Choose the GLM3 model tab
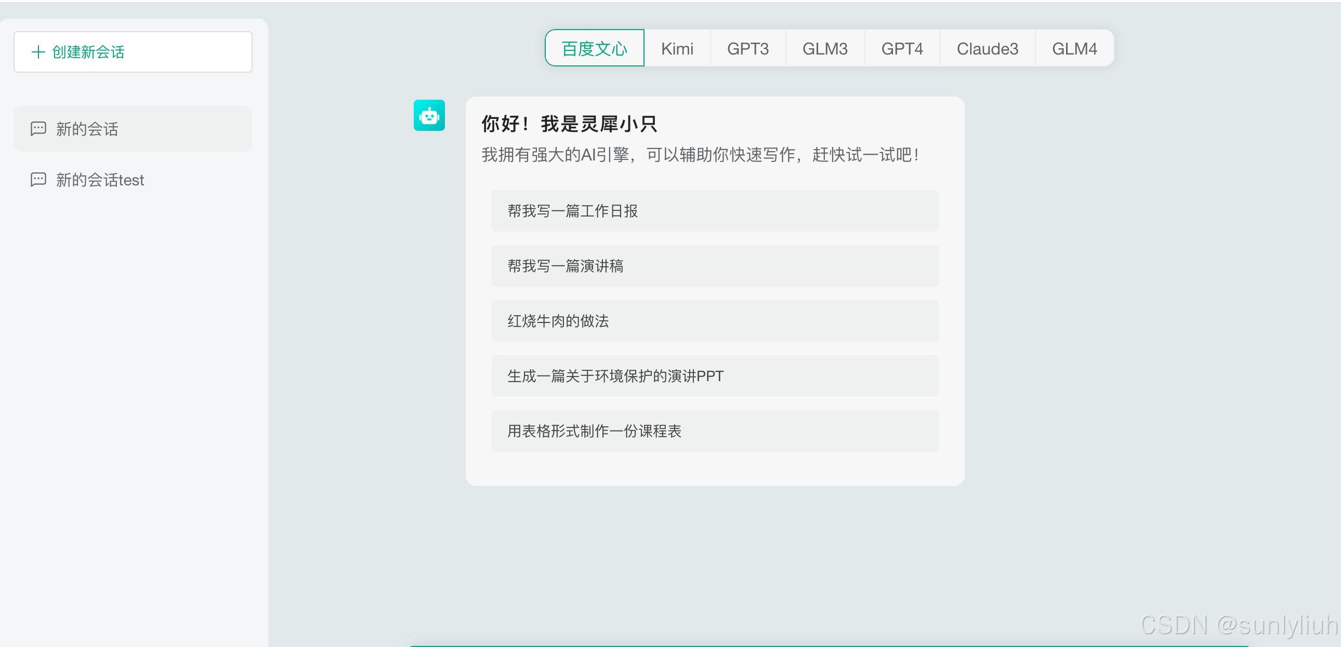 824,48
